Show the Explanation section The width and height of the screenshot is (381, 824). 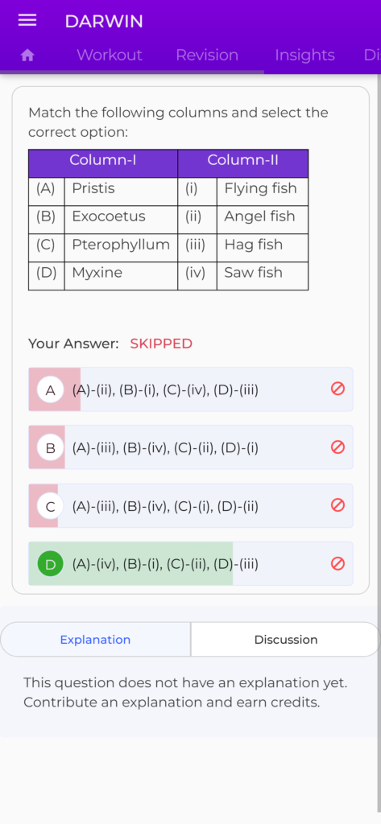click(95, 640)
